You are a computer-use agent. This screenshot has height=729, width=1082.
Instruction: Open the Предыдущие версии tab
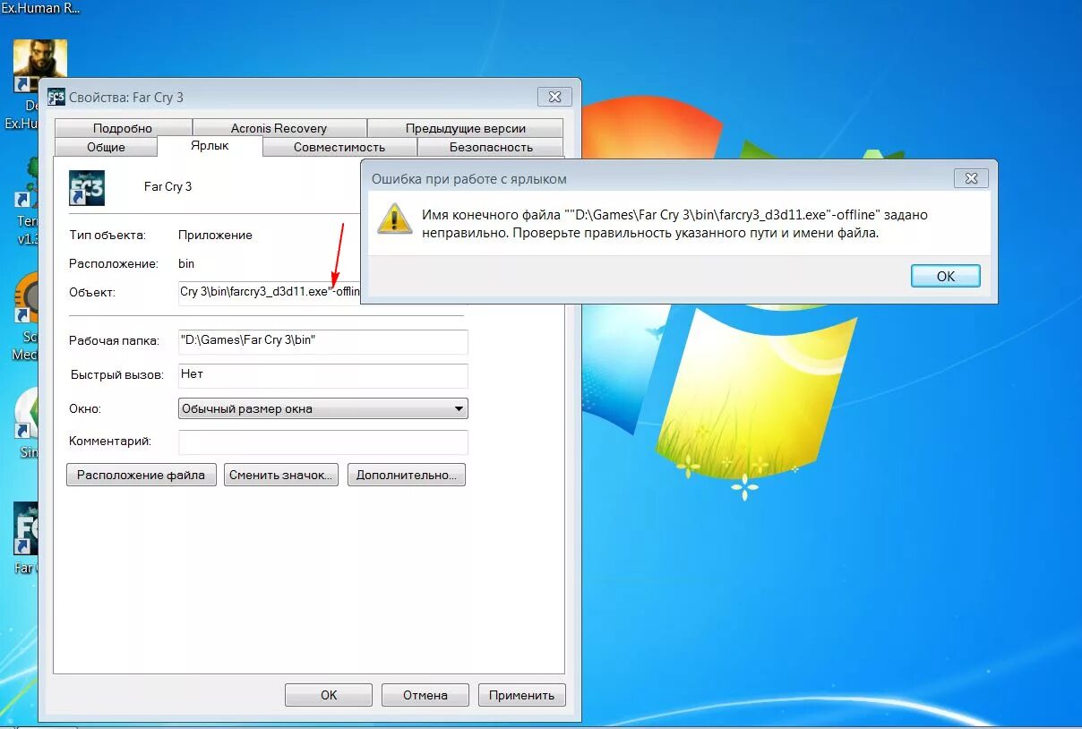click(466, 128)
